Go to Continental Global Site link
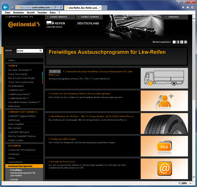The height and width of the screenshot is (187, 197). (19, 17)
